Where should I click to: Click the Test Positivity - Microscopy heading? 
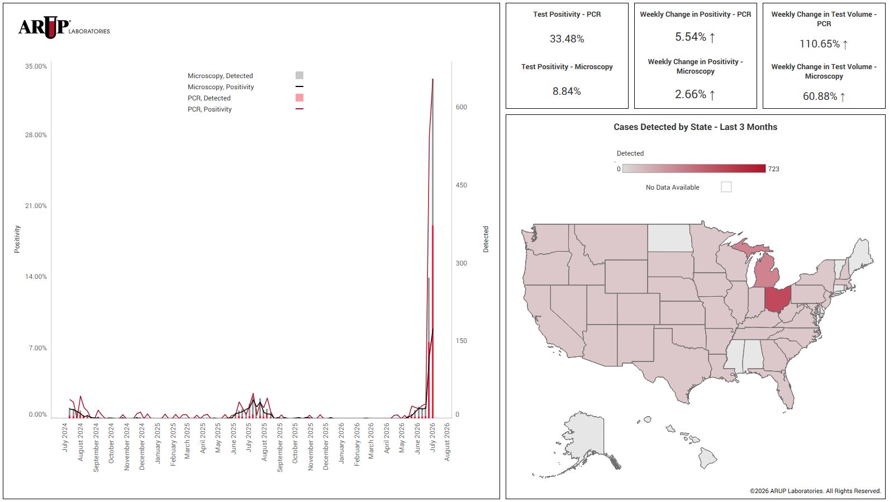tap(567, 67)
